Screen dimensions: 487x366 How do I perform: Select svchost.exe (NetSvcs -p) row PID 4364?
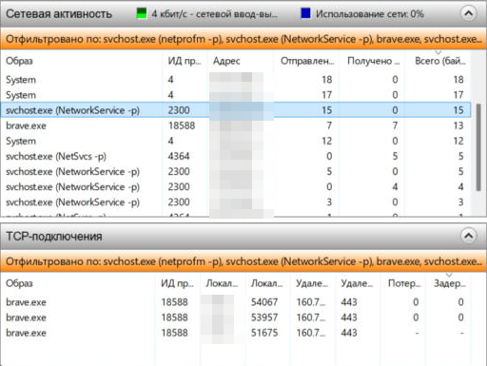tap(235, 156)
